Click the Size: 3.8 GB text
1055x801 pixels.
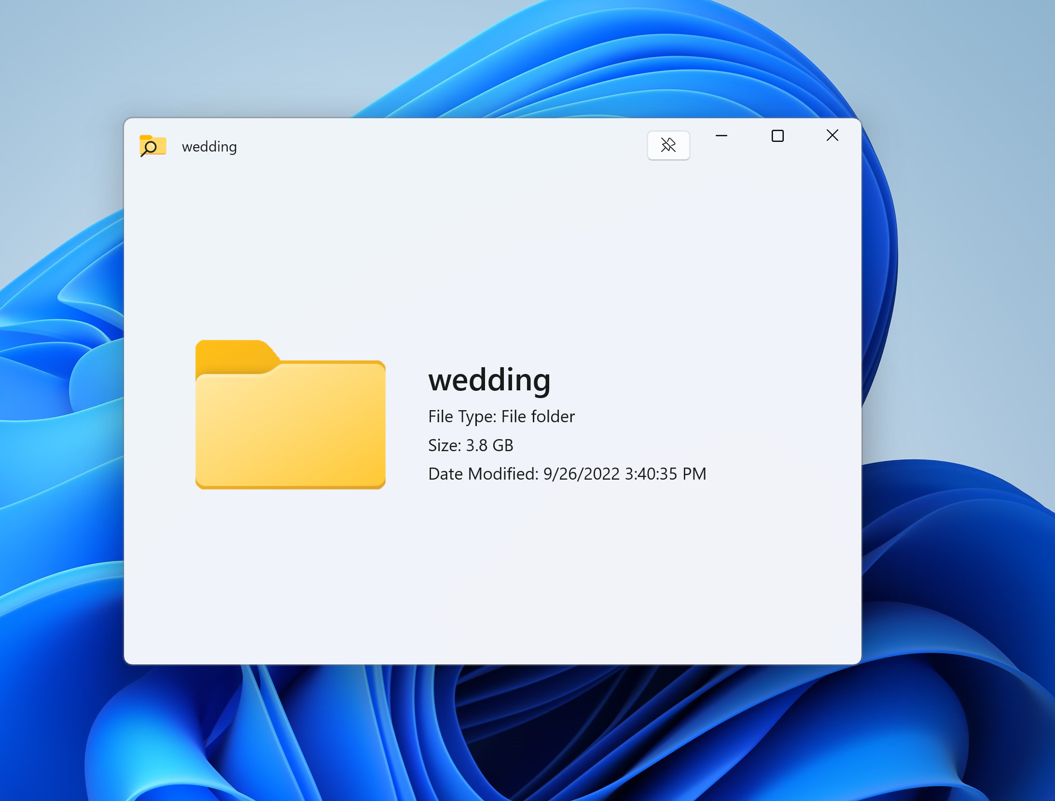click(x=471, y=445)
